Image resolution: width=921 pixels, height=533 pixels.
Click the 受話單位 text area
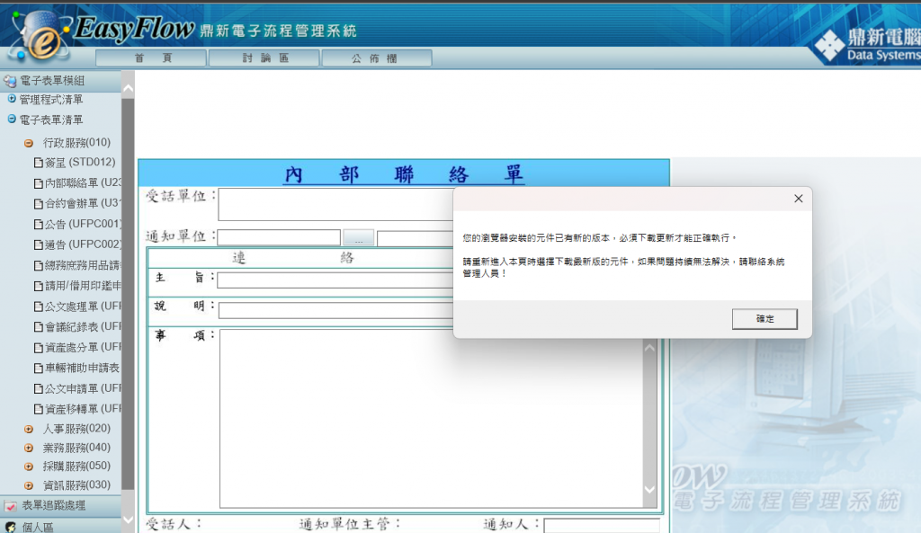coord(335,204)
